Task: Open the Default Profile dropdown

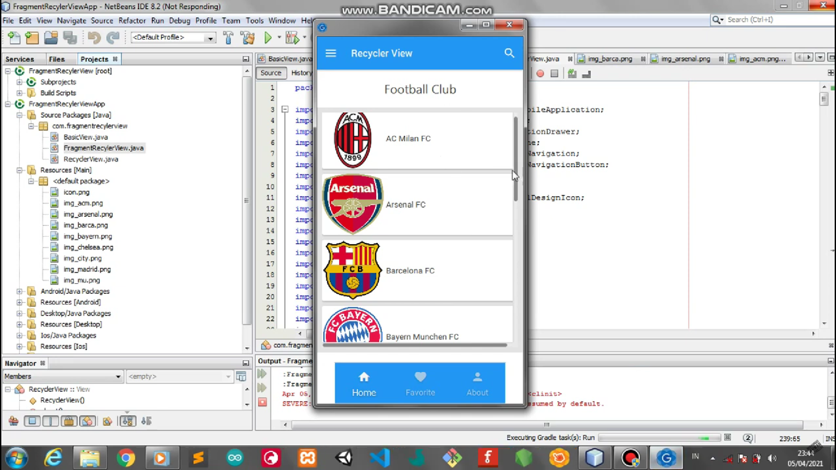Action: click(173, 37)
